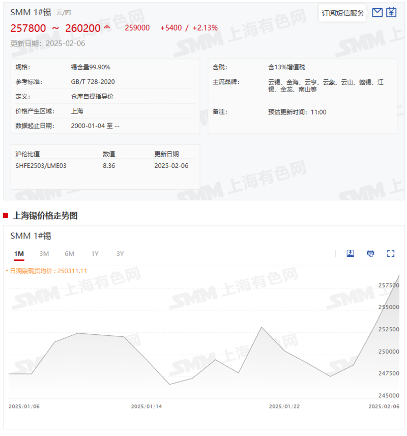Screen dimensions: 407x436
Task: Click the definition 仓库自提指导价
Action: 92,97
